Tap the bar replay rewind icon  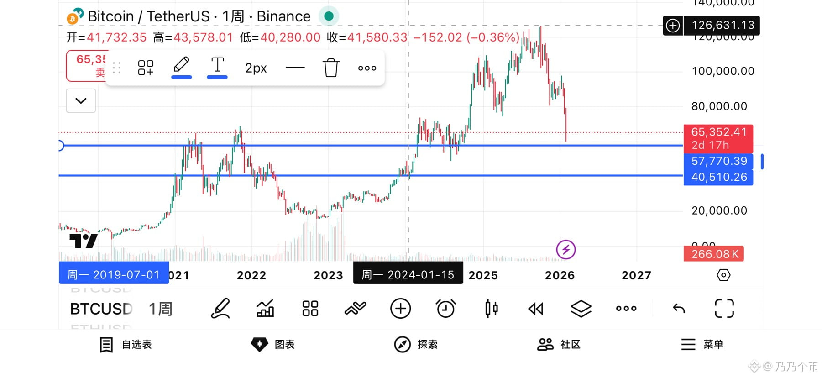coord(536,309)
